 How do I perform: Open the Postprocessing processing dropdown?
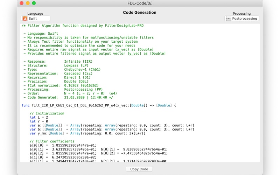[242, 19]
